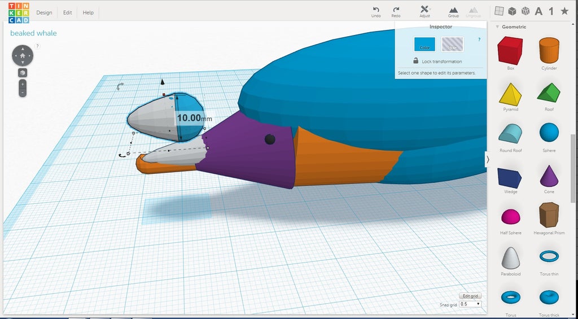Pick the Torus shape
This screenshot has width=578, height=319.
coord(510,296)
